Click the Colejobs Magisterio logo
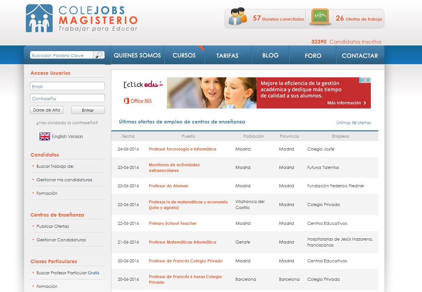Screen dimensions: 422x292 point(82,18)
